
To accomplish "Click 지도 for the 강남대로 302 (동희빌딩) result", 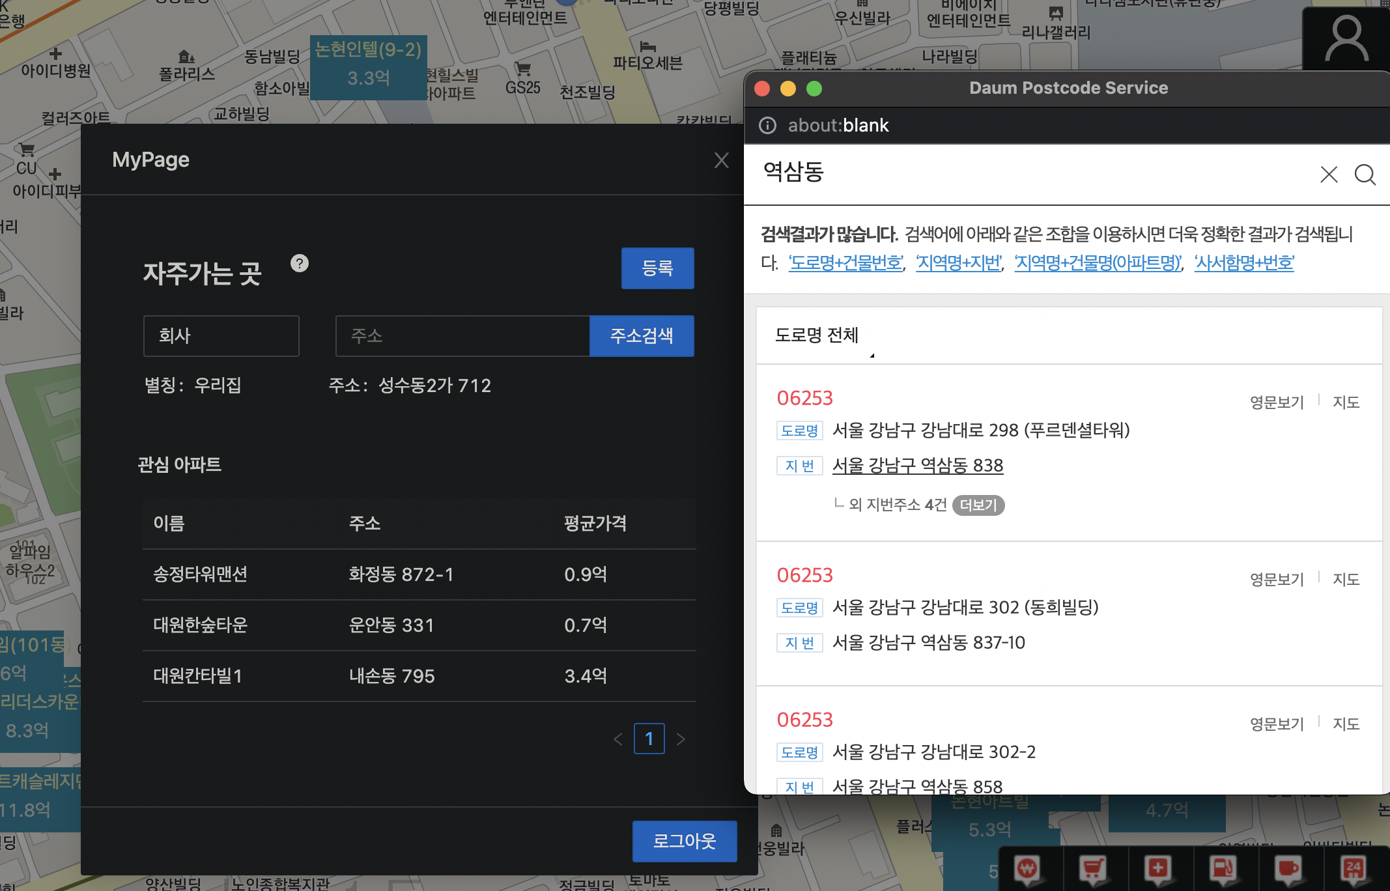I will coord(1346,580).
